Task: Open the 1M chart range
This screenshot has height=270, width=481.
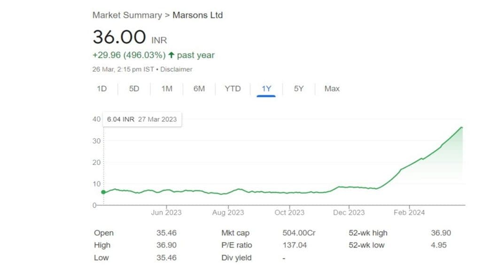Action: [x=167, y=89]
